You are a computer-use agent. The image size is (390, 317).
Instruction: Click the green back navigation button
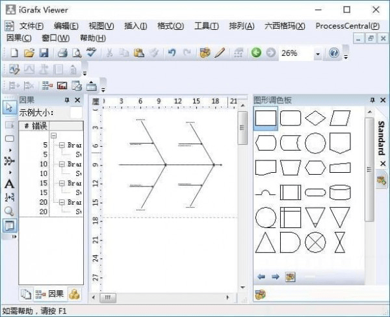256,53
